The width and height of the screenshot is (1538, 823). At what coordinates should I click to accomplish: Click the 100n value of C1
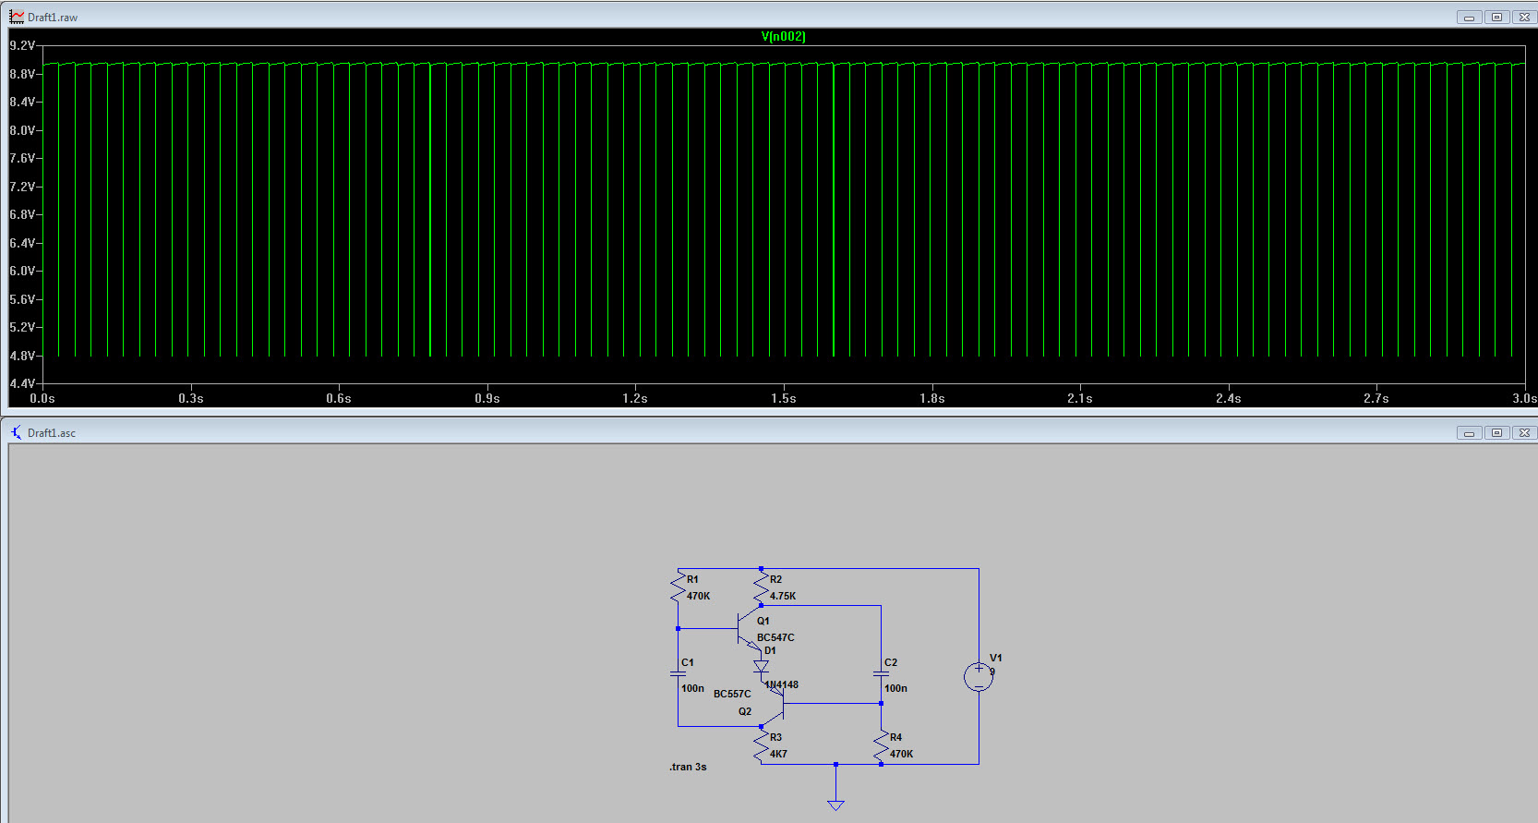coord(692,688)
